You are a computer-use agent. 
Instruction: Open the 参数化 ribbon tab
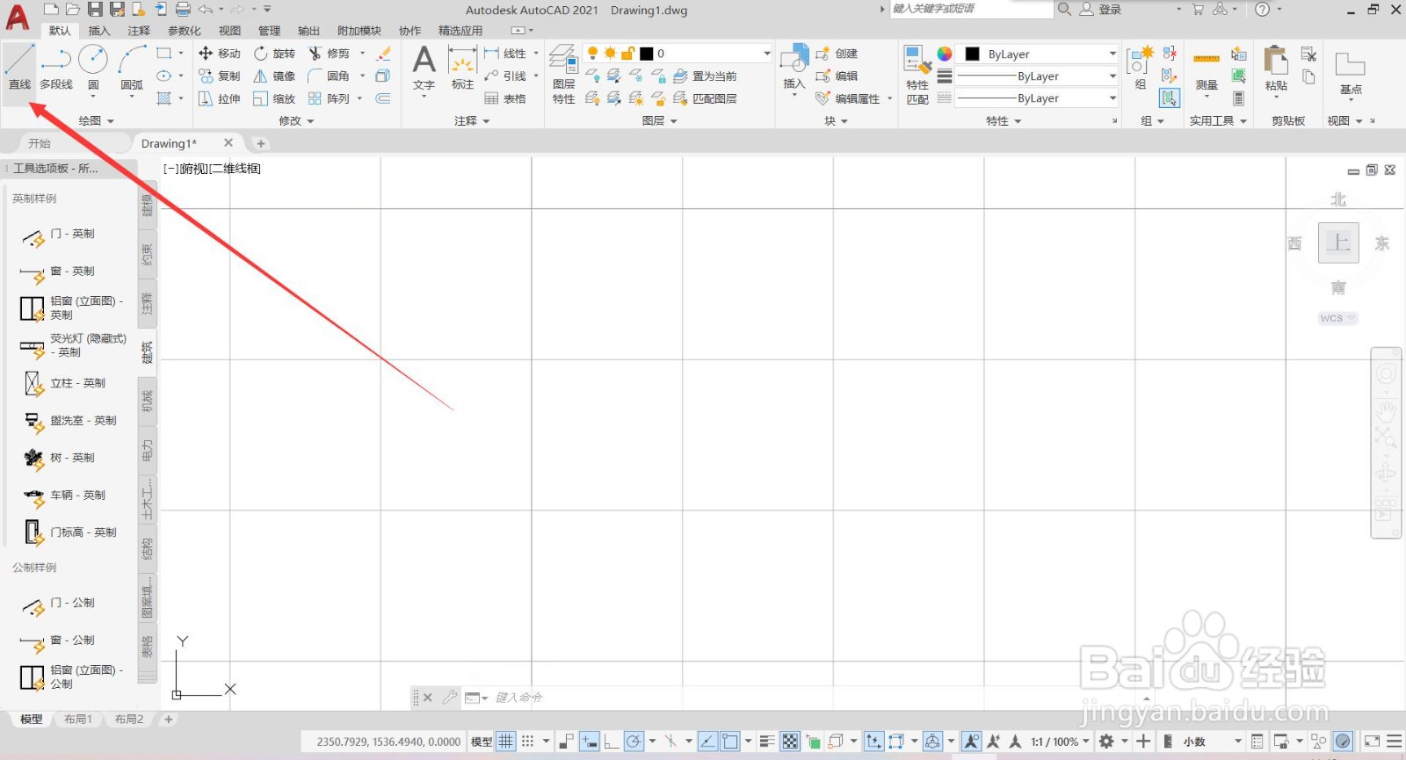click(184, 31)
